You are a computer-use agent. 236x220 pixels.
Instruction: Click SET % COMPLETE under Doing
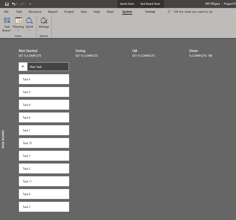pos(87,56)
